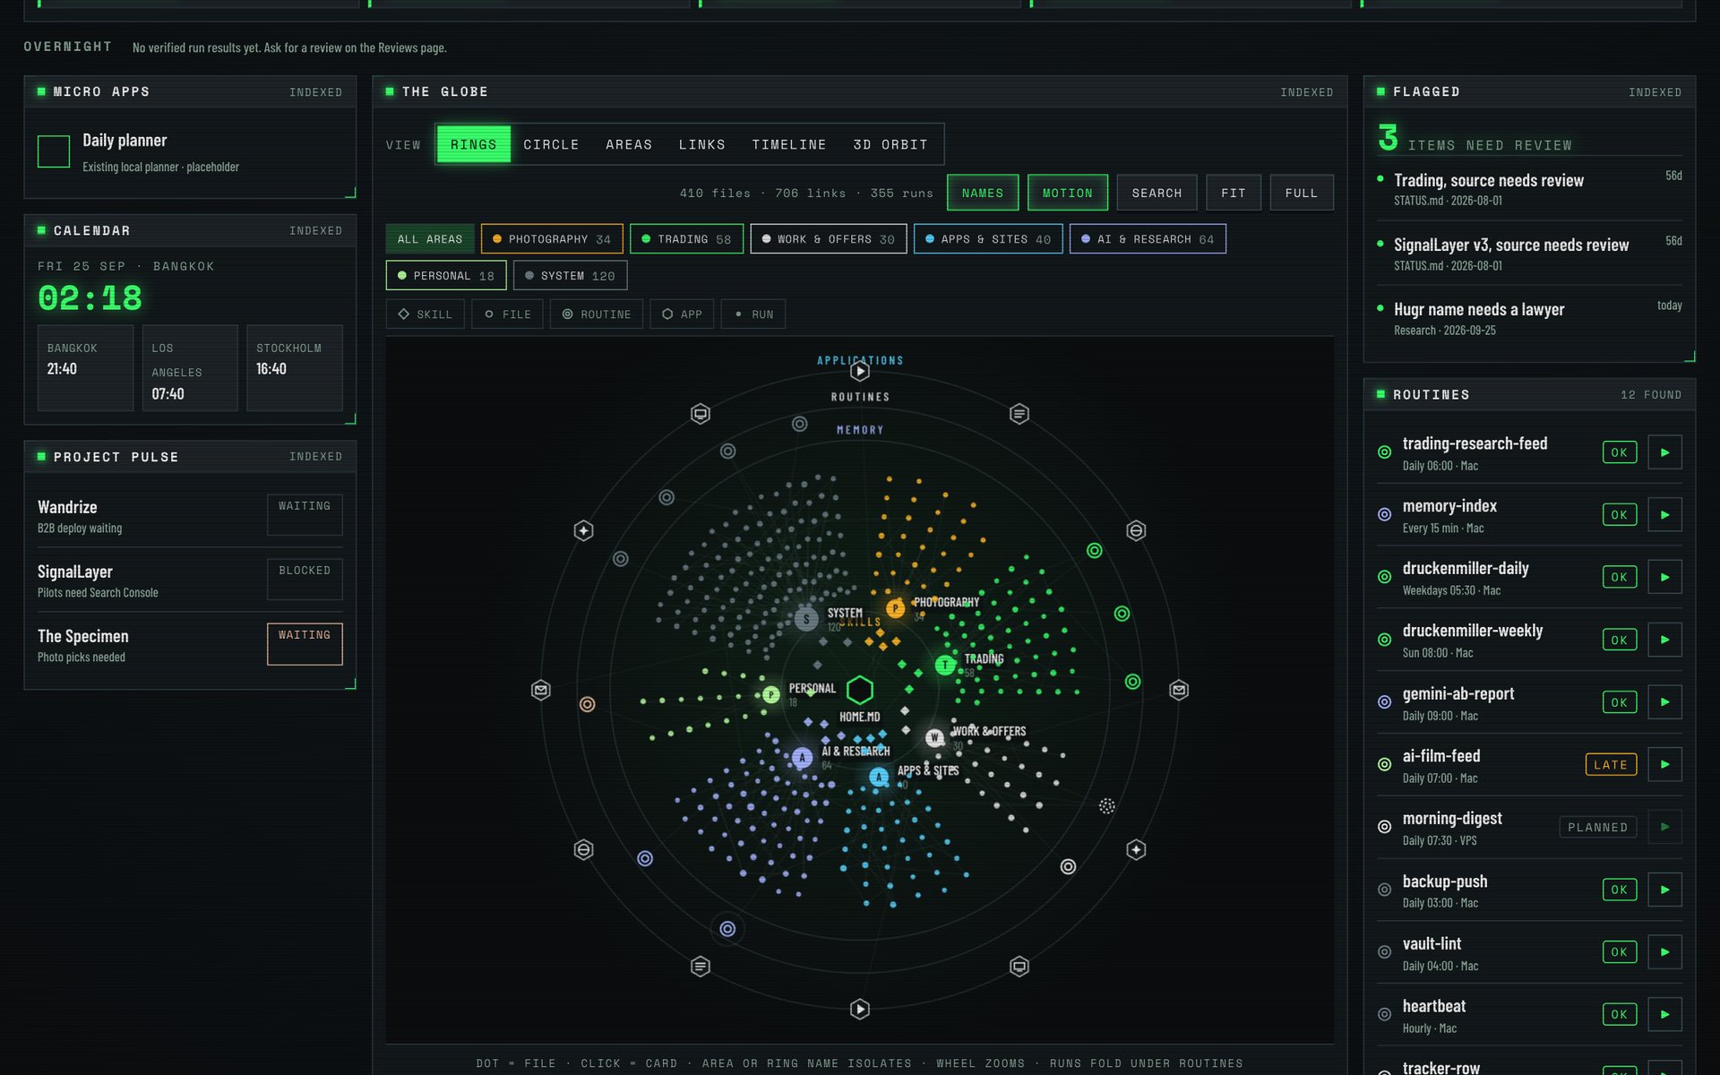Run the trading-research-feed routine
The width and height of the screenshot is (1720, 1075).
click(1664, 452)
